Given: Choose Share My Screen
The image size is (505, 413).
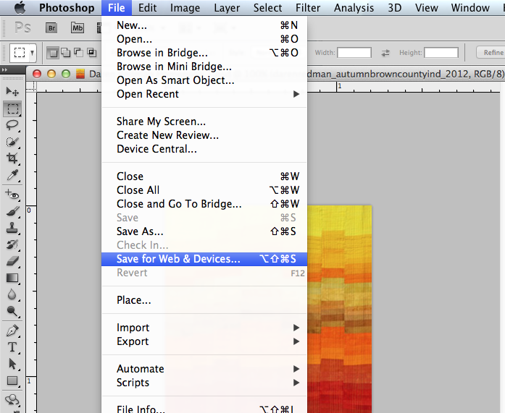Looking at the screenshot, I should tap(204, 122).
